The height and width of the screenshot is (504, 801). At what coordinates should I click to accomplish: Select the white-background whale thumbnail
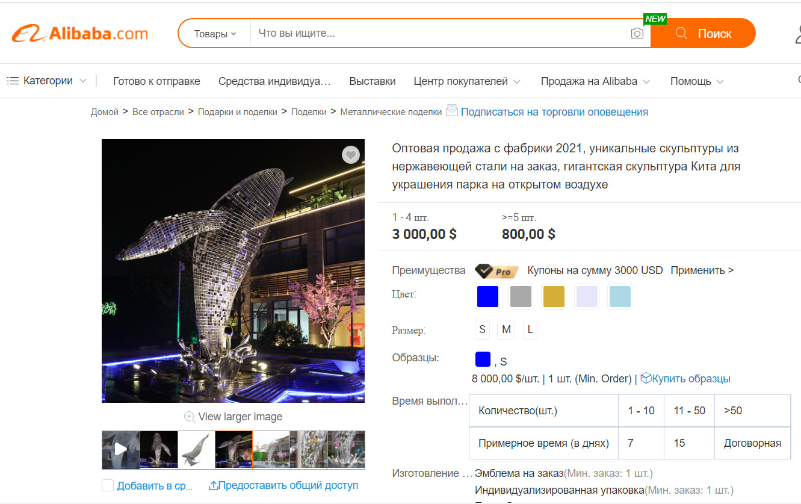(196, 450)
